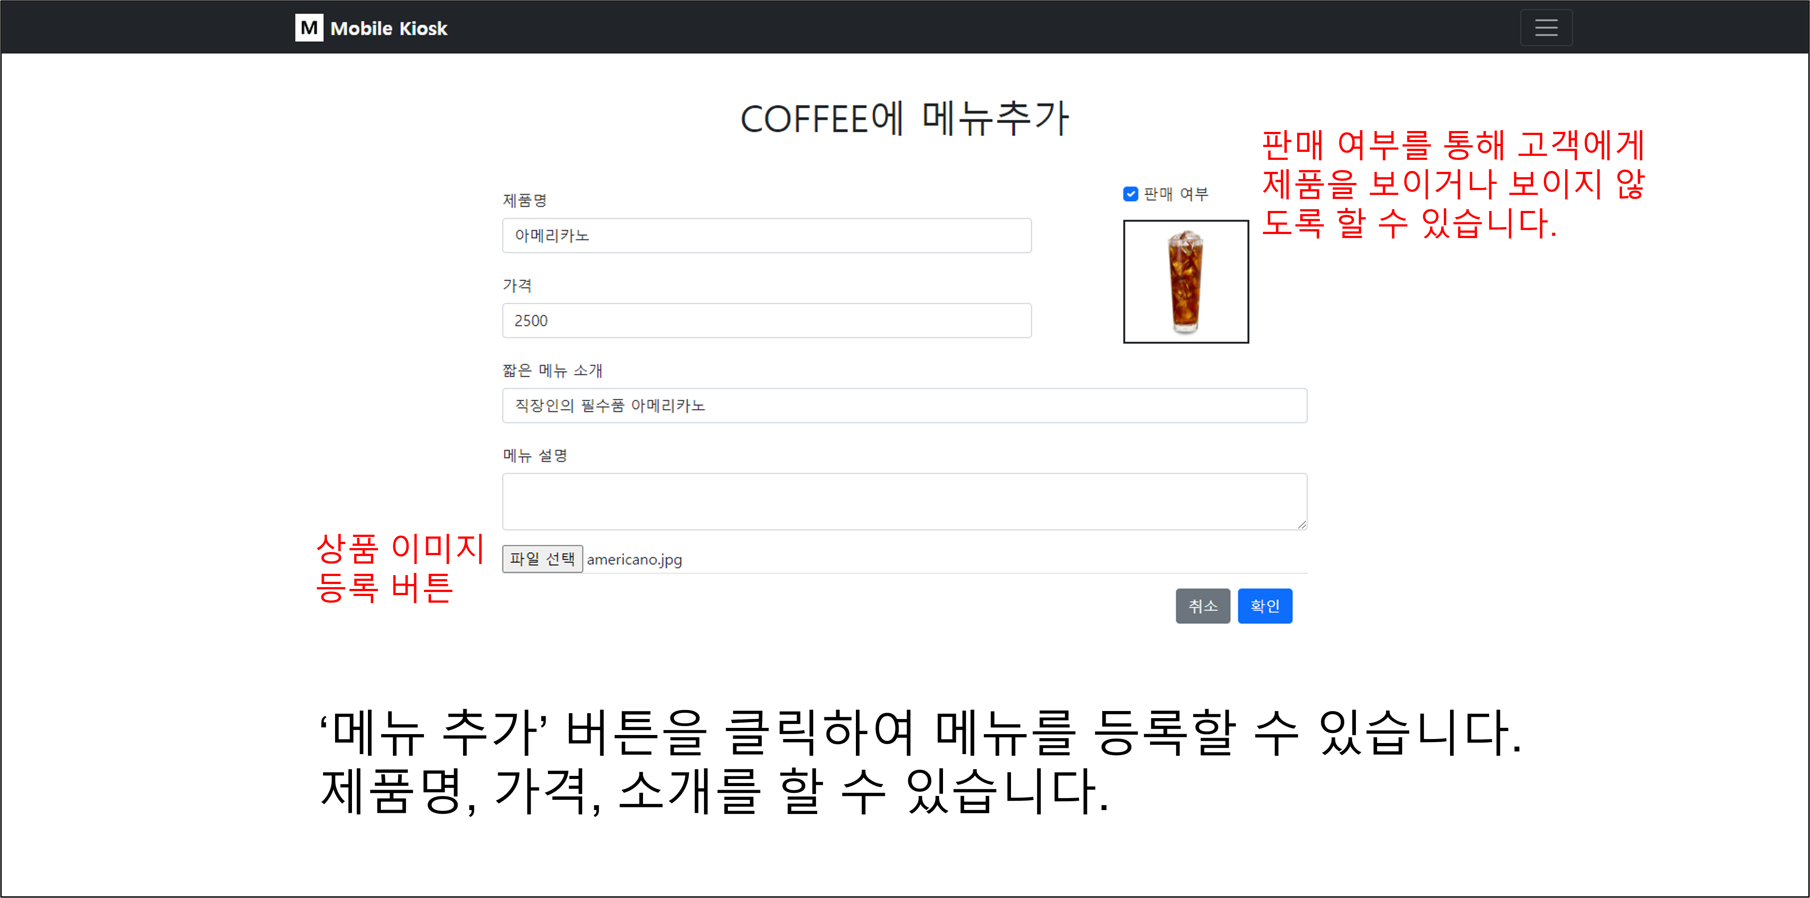Image resolution: width=1810 pixels, height=898 pixels.
Task: Click the 제품명 field containing 아메리카노
Action: 767,235
